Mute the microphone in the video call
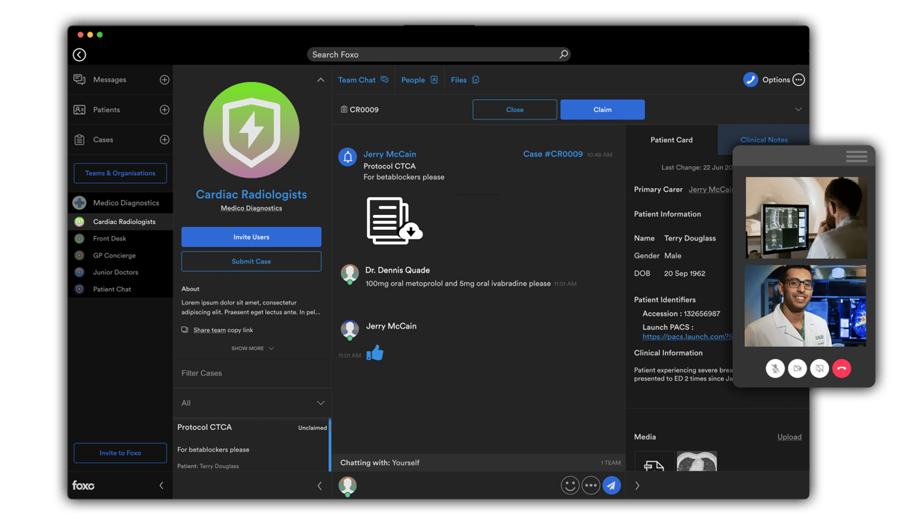The height and width of the screenshot is (530, 897). [x=775, y=368]
